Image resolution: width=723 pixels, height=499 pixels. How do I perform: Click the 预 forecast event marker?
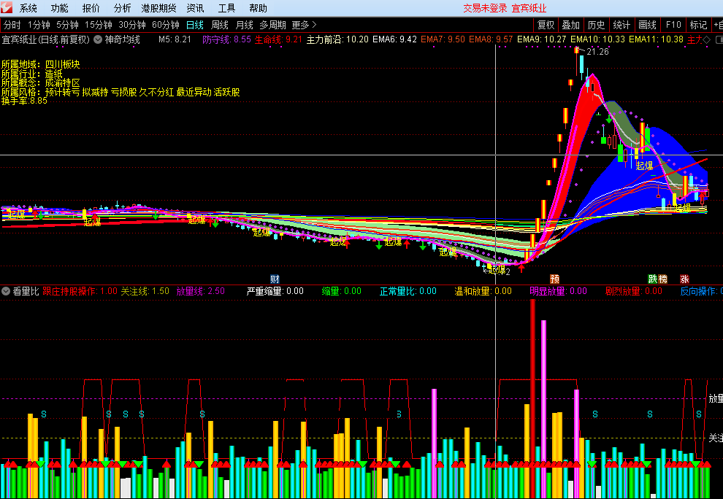555,279
